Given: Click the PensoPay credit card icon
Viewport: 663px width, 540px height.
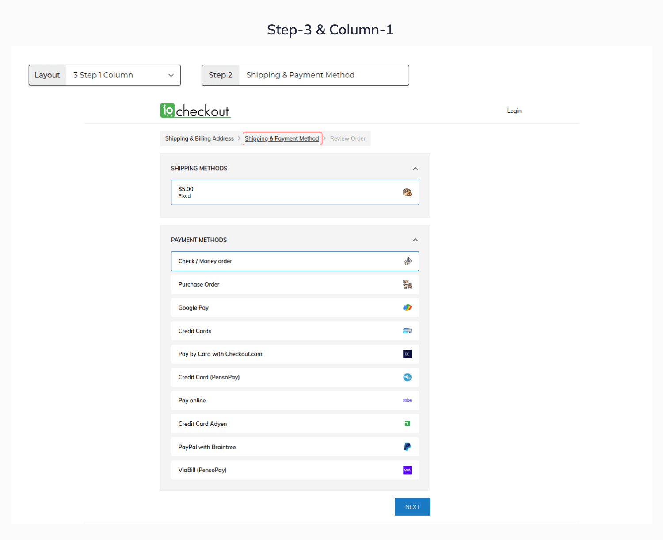Looking at the screenshot, I should coord(407,377).
